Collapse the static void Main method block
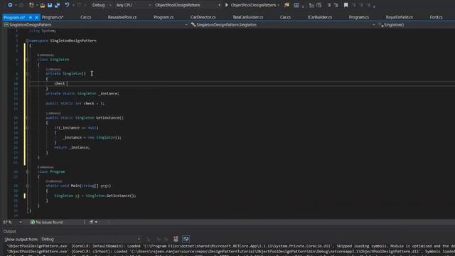The width and height of the screenshot is (455, 256). [27, 186]
